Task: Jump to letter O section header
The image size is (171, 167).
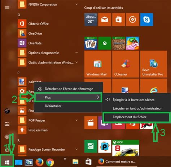Action: [x=19, y=15]
